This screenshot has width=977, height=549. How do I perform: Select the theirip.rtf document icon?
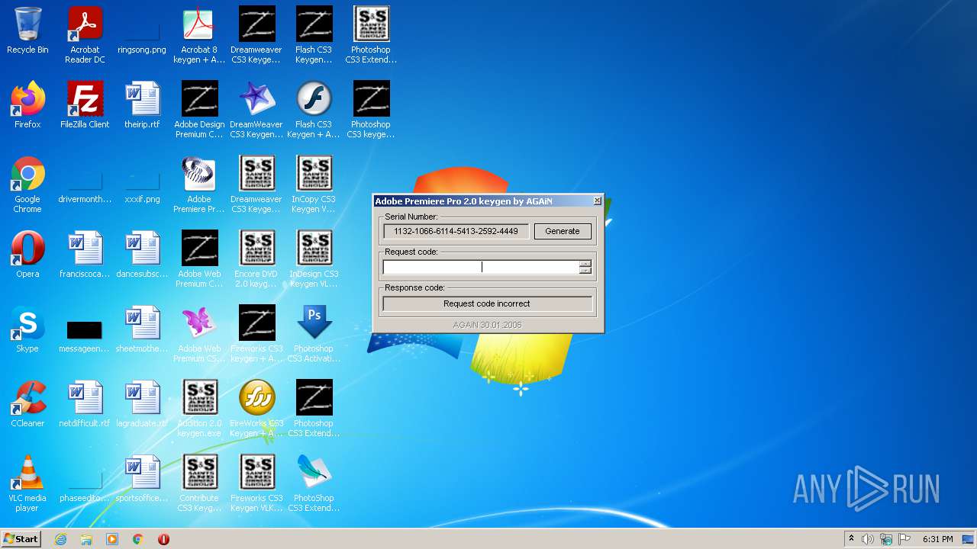(x=142, y=104)
